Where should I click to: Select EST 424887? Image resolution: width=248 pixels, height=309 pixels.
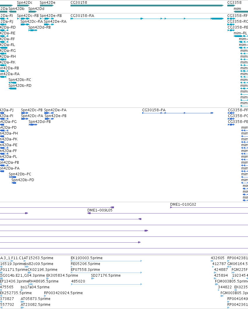221,270
